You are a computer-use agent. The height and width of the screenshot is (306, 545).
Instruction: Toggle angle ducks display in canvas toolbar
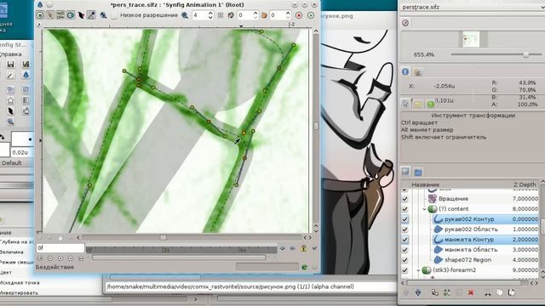91,15
